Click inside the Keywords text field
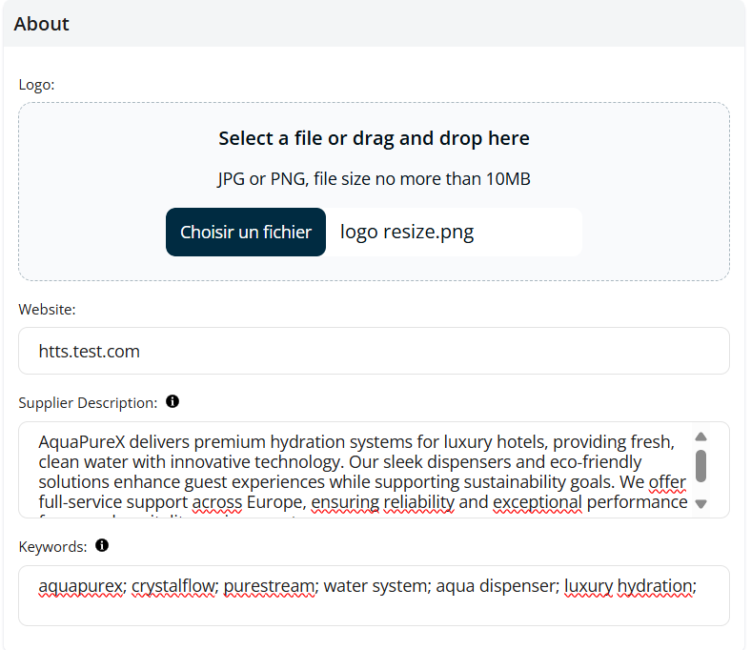This screenshot has height=650, width=751. pos(374,596)
